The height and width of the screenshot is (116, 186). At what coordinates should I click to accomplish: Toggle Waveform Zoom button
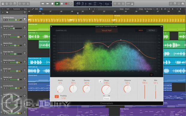pyautogui.click(x=157, y=9)
